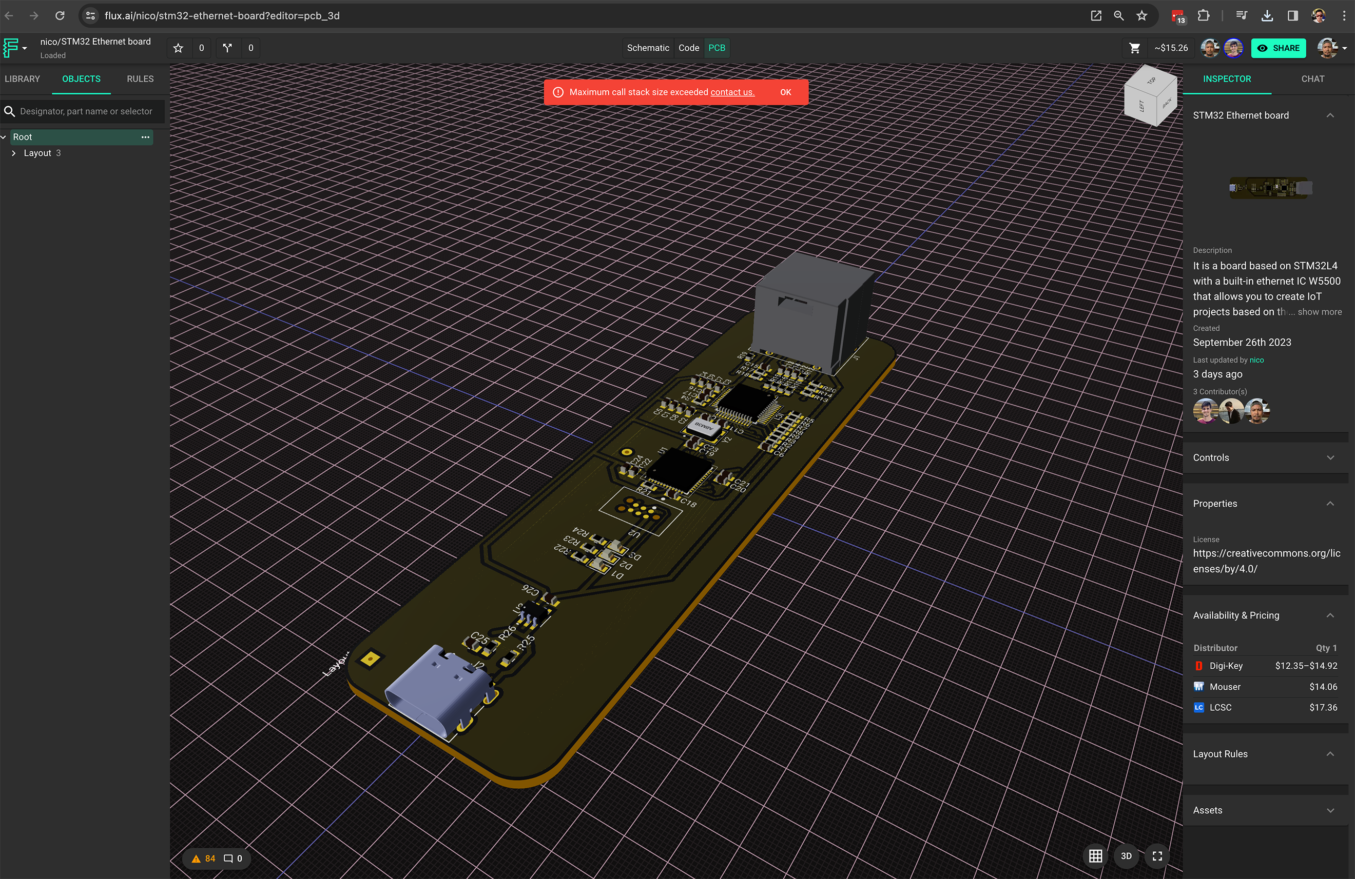The width and height of the screenshot is (1355, 879).
Task: Click the fork project icon
Action: click(228, 48)
